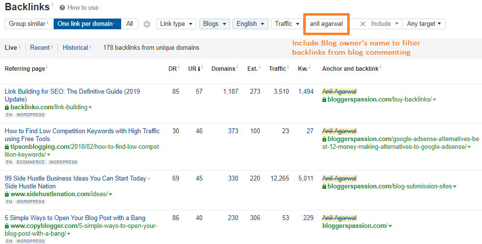Switch to Historical backlinks tab
This screenshot has width=482, height=244.
point(75,48)
